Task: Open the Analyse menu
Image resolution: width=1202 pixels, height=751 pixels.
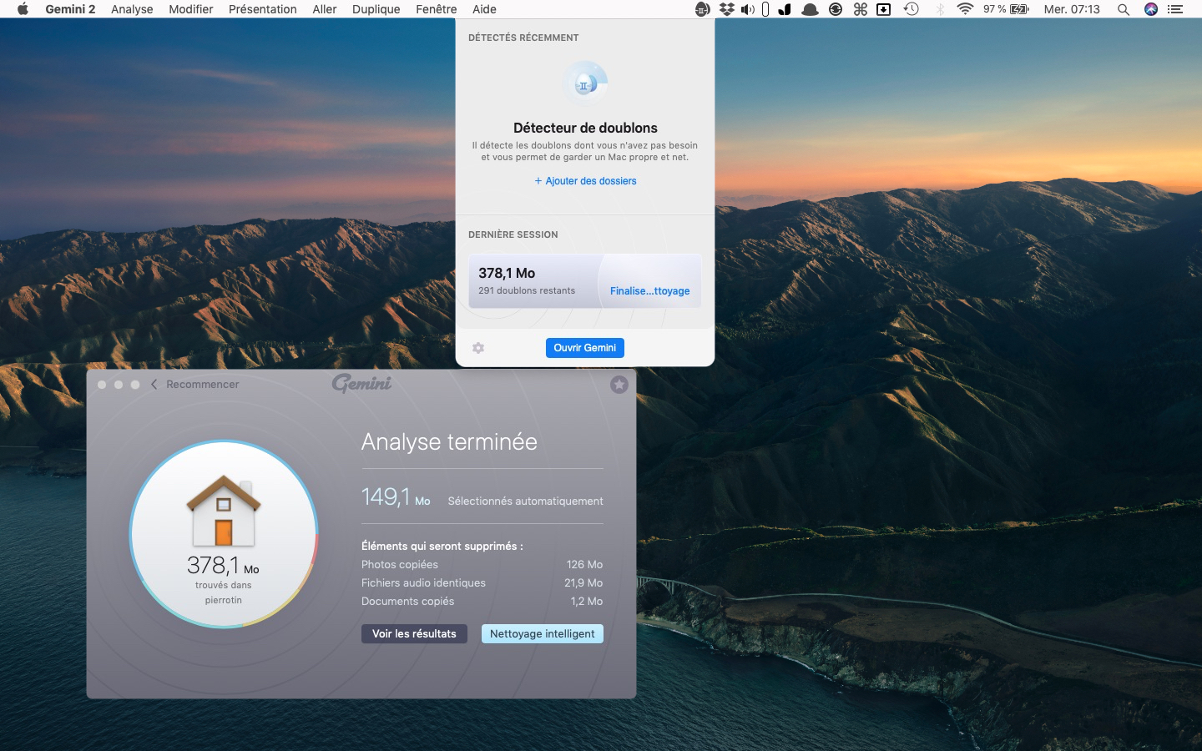Action: pos(132,9)
